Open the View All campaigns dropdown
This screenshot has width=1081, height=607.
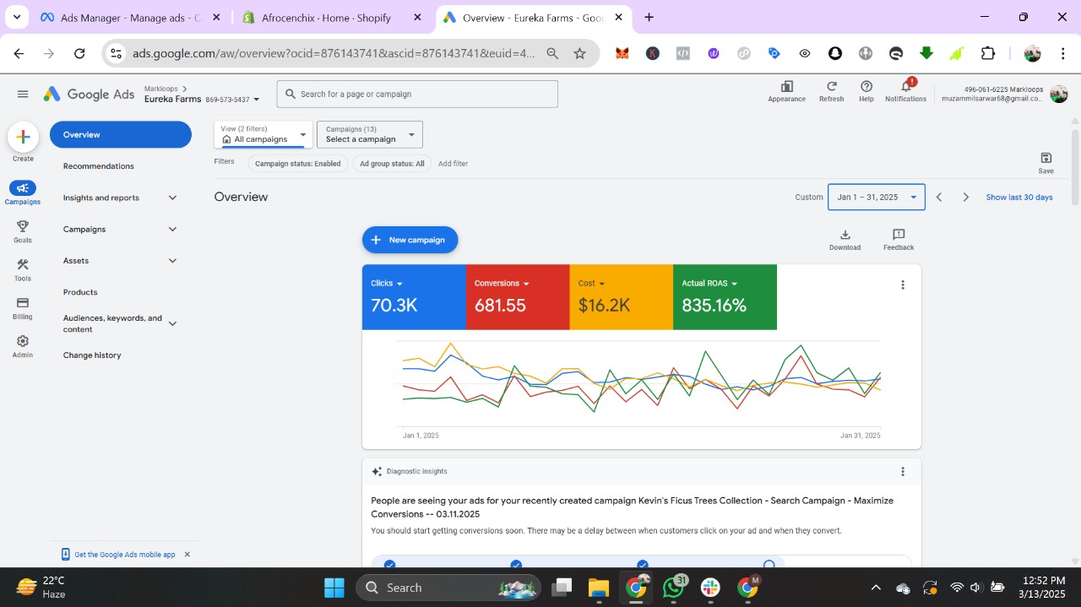(262, 134)
